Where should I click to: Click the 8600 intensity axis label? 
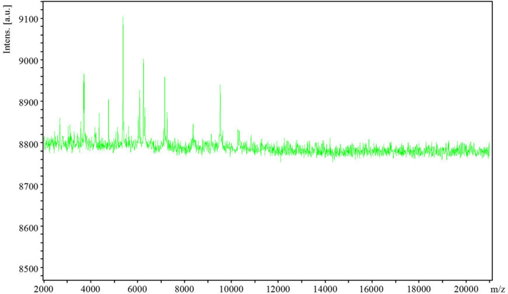click(28, 228)
